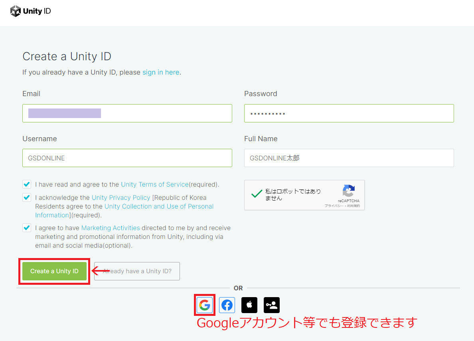Viewport: 474px width, 341px height.
Task: Follow the sign in here link
Action: [161, 72]
